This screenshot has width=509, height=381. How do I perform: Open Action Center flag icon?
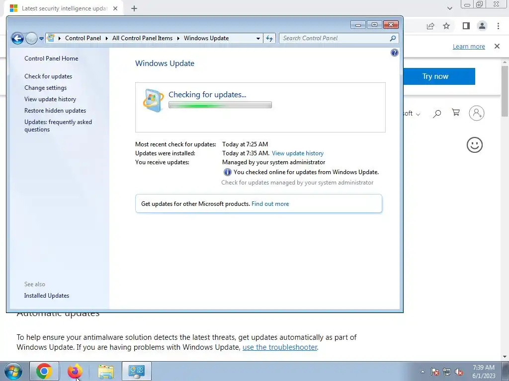[x=435, y=372]
